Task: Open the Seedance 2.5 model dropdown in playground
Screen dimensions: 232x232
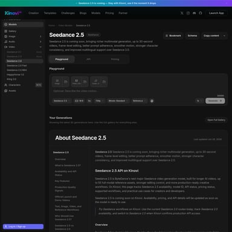Action: pyautogui.click(x=62, y=101)
